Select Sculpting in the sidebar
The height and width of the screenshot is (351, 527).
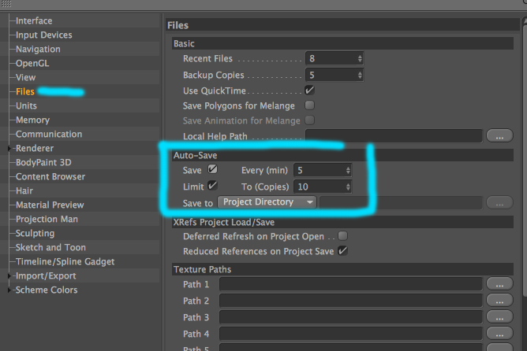click(35, 233)
